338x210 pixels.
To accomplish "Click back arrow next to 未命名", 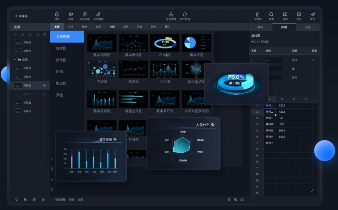I will 16,16.
